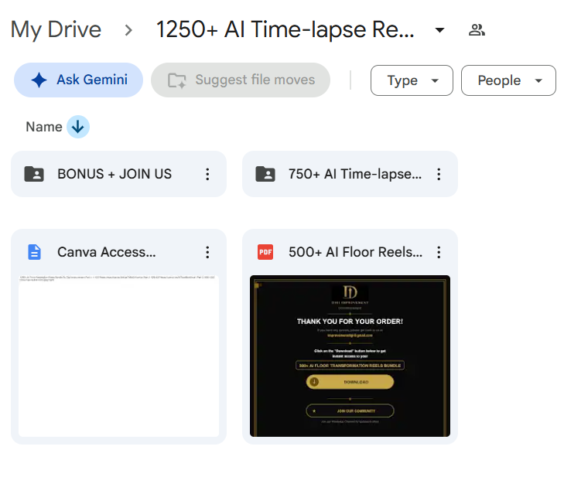This screenshot has width=564, height=494.
Task: Click the Google Docs icon on Canva Access
Action: coord(34,252)
